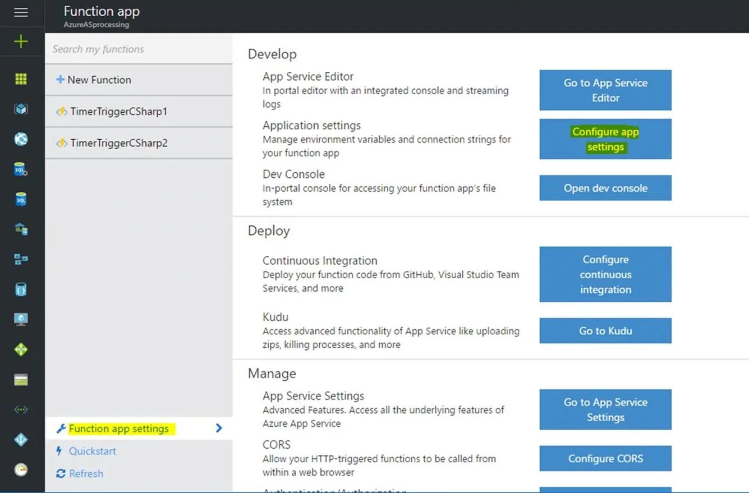Screen dimensions: 749x493
Task: Click 'Advanced Features. Access all the underlying' text
Action: click(383, 417)
